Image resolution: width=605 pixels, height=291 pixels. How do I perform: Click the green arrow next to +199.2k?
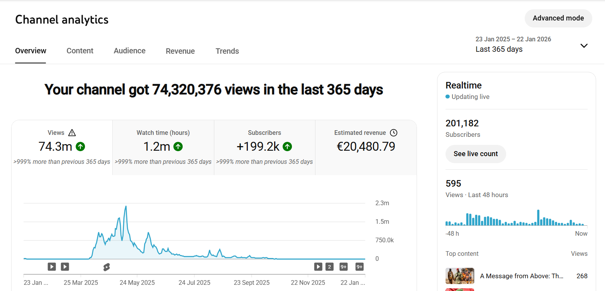(x=287, y=146)
